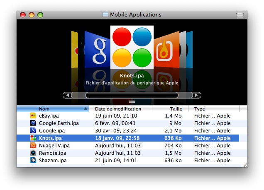Image resolution: width=264 pixels, height=190 pixels.
Task: Close the window with red button
Action: [x=23, y=15]
